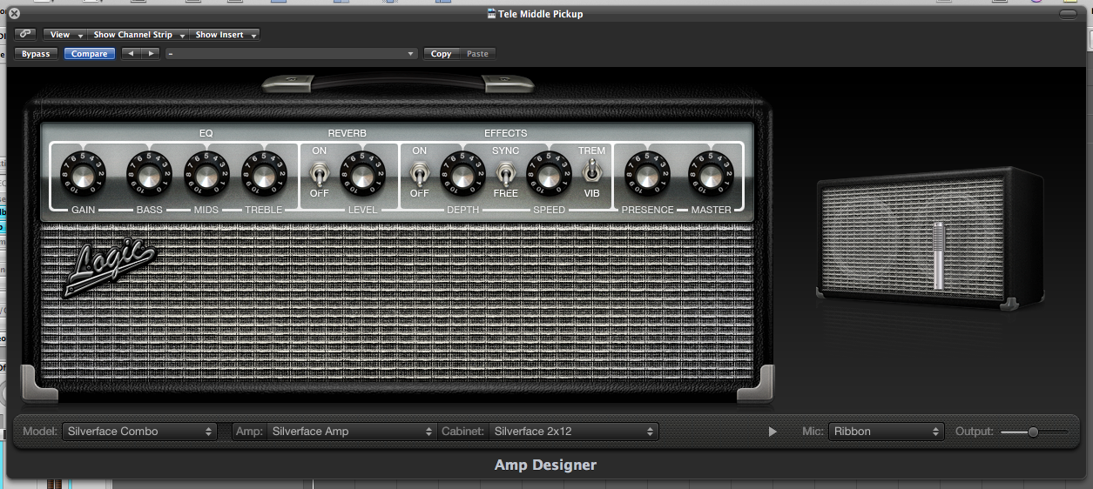Select next preset with right arrow

[x=151, y=54]
